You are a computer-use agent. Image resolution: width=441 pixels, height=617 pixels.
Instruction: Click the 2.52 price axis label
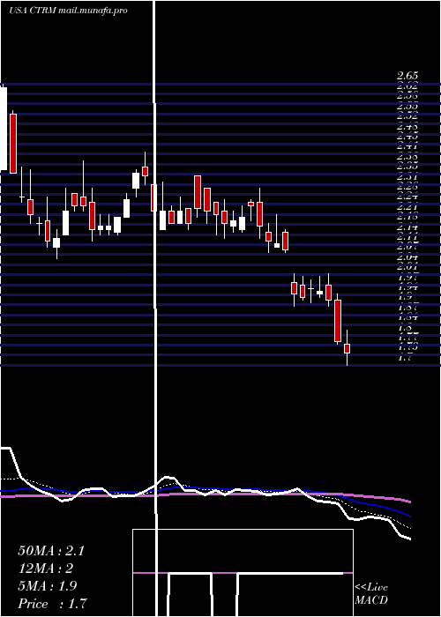[407, 116]
